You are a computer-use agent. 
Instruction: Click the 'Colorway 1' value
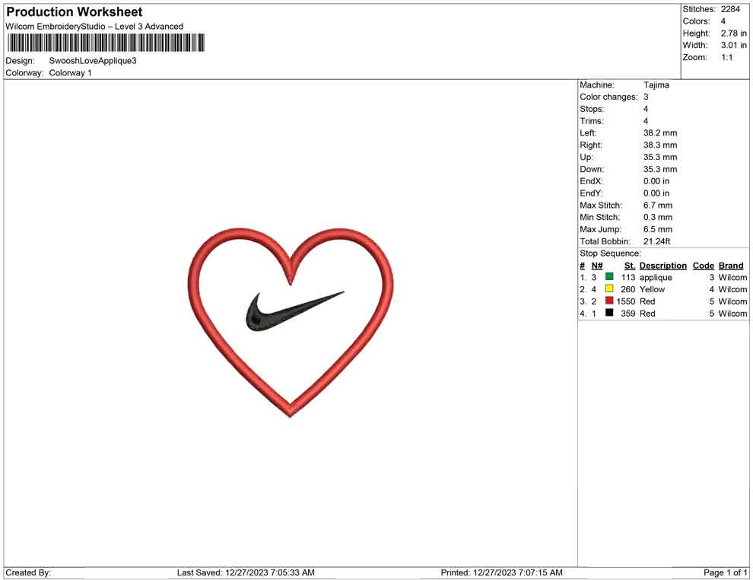click(x=70, y=73)
